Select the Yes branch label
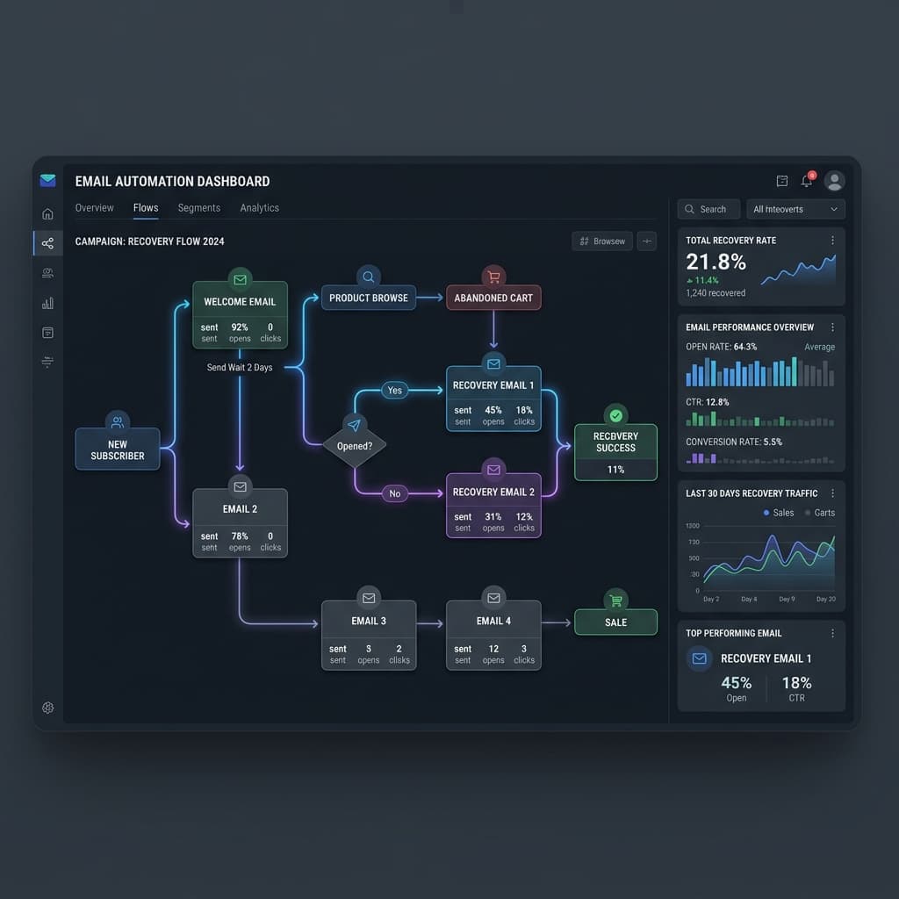899x899 pixels. pyautogui.click(x=394, y=390)
